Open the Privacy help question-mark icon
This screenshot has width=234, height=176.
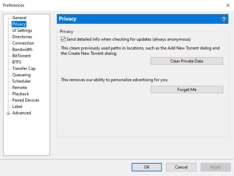coord(224,19)
